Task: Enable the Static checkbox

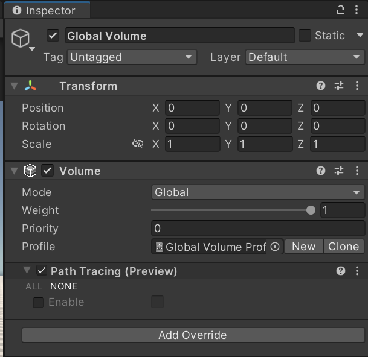Action: point(305,36)
